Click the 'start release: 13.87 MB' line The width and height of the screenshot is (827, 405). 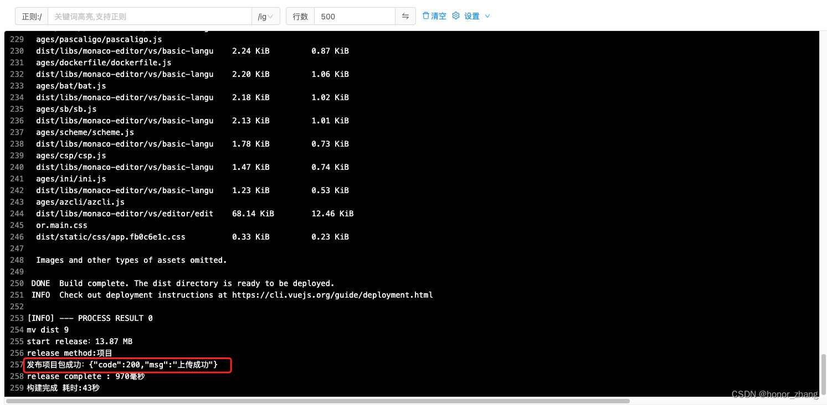tap(80, 341)
